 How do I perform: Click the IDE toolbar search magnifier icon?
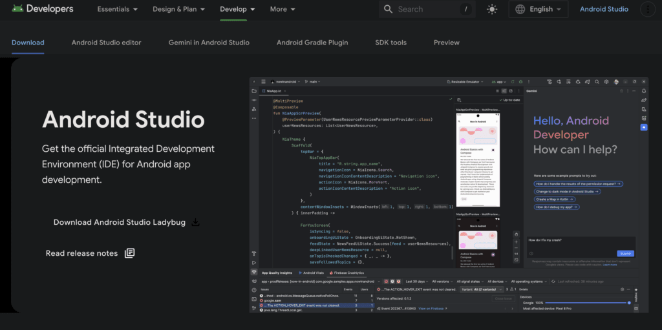point(597,82)
